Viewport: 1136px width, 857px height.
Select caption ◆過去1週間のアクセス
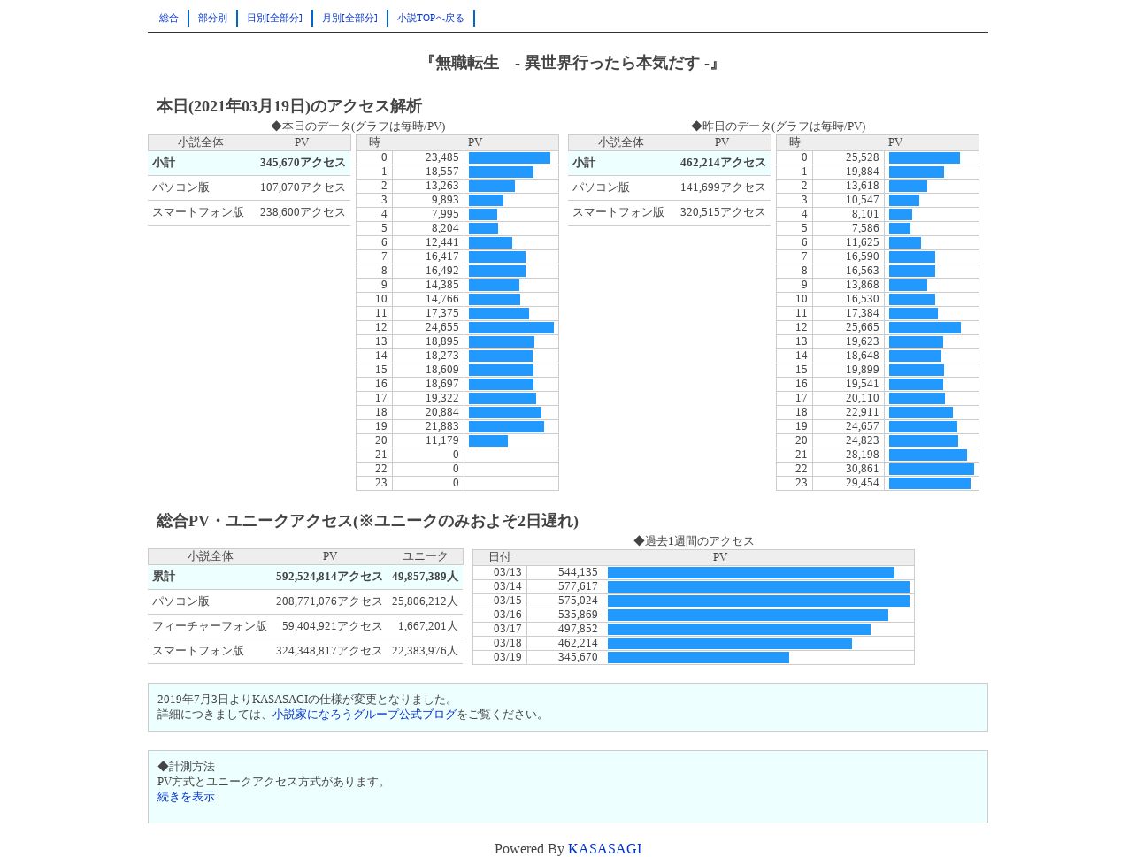pyautogui.click(x=694, y=541)
